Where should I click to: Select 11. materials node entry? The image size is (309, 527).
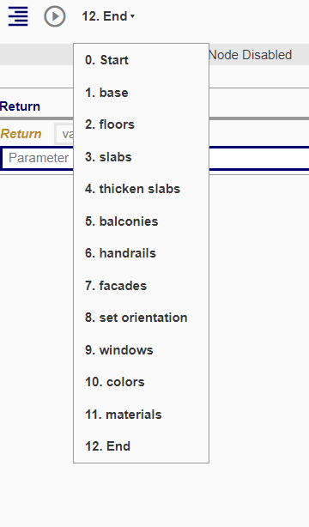click(142, 415)
